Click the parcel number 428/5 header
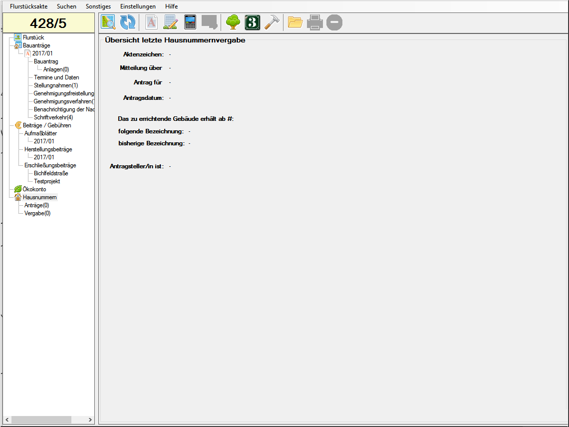Screen dimensions: 569x427 (x=48, y=23)
